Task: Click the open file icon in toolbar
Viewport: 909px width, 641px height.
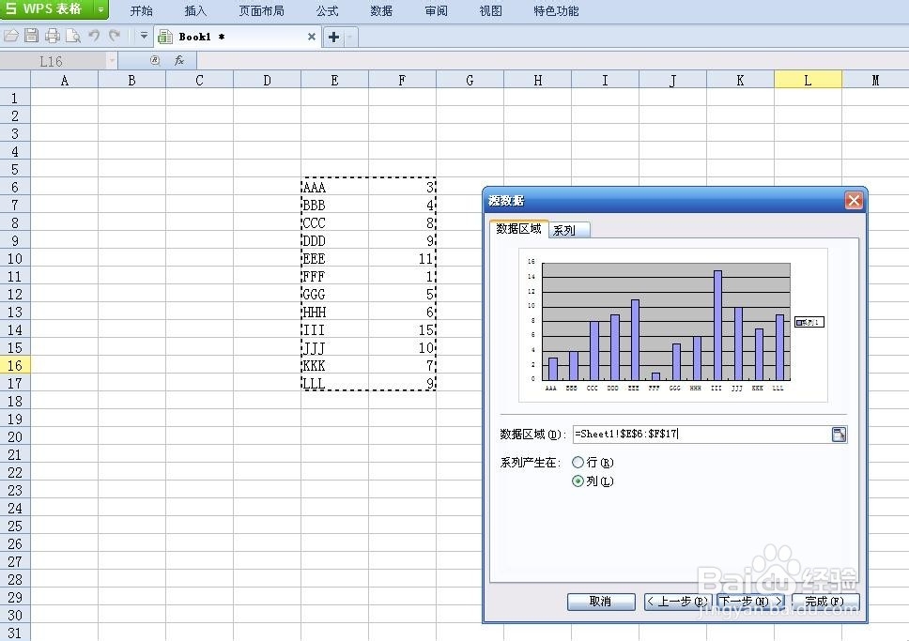Action: pos(11,36)
